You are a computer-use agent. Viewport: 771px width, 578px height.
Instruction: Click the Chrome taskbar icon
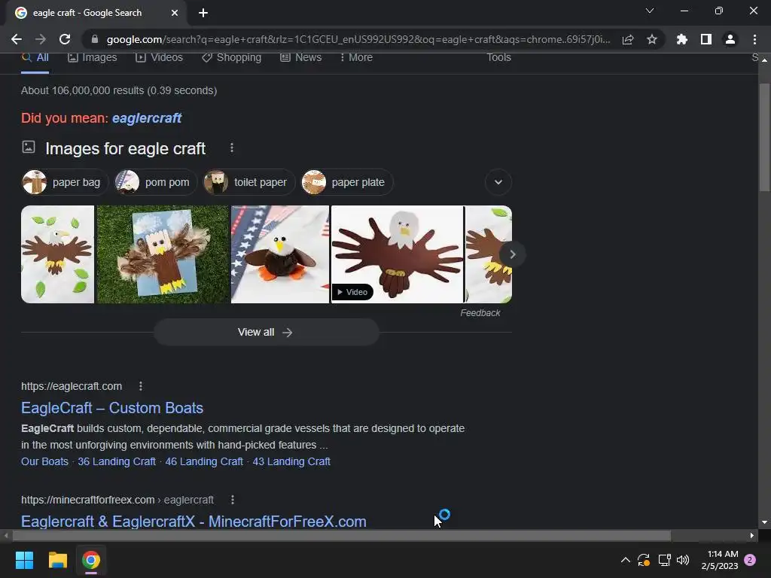click(91, 560)
